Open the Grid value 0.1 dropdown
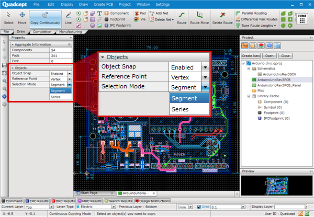 pyautogui.click(x=243, y=207)
